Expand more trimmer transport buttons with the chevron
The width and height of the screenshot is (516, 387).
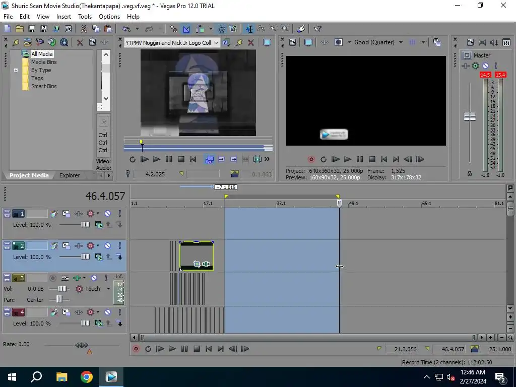pyautogui.click(x=267, y=159)
